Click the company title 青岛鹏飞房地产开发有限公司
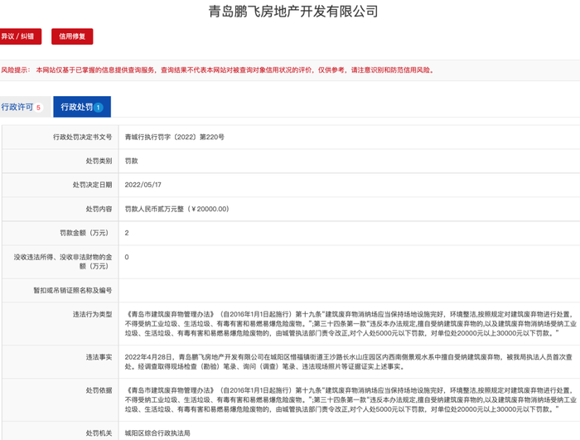The width and height of the screenshot is (580, 440). (293, 12)
